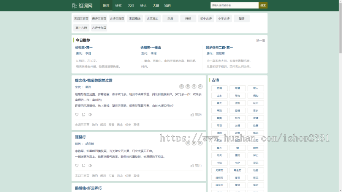Choose 山水 category in 古诗 sidebar

click(x=219, y=96)
